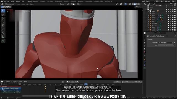
Task: Select the Rotate tool
Action: point(3,22)
